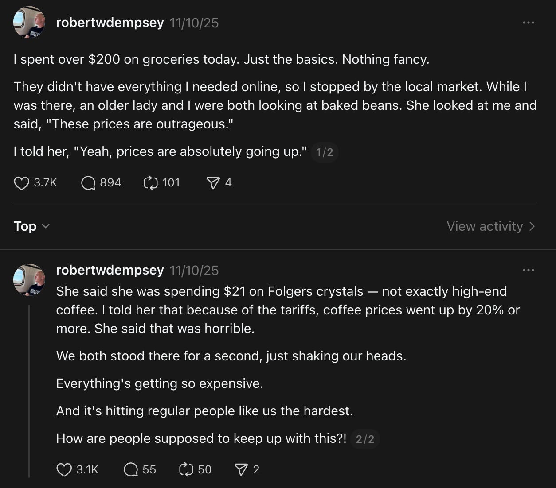Expand the Top sort dropdown
The image size is (556, 488).
(x=31, y=226)
